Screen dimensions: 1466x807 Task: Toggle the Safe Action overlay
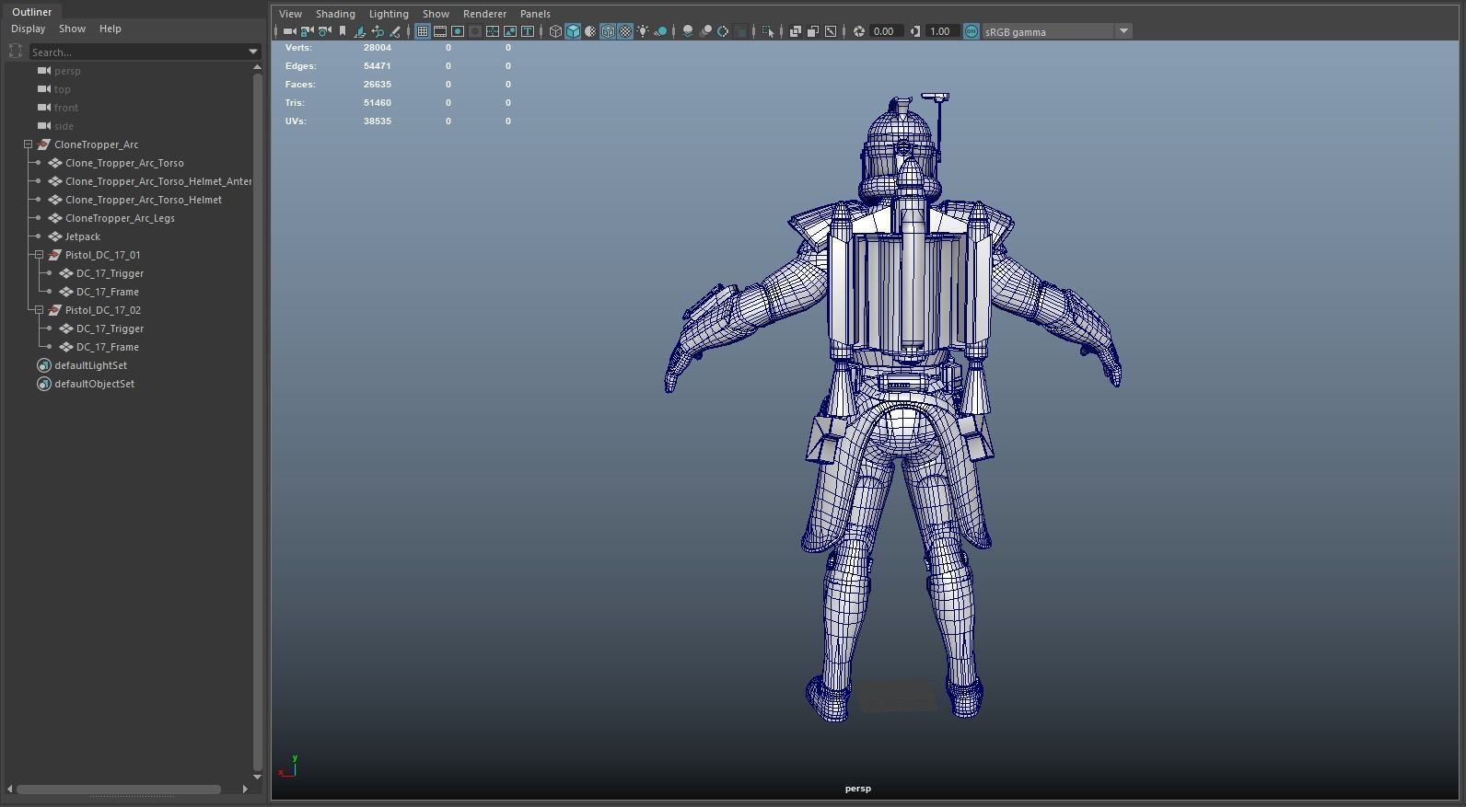[510, 31]
